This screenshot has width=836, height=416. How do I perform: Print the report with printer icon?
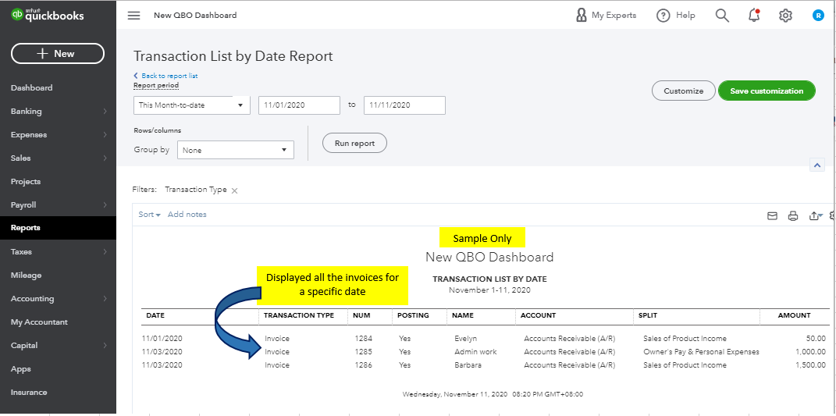793,216
